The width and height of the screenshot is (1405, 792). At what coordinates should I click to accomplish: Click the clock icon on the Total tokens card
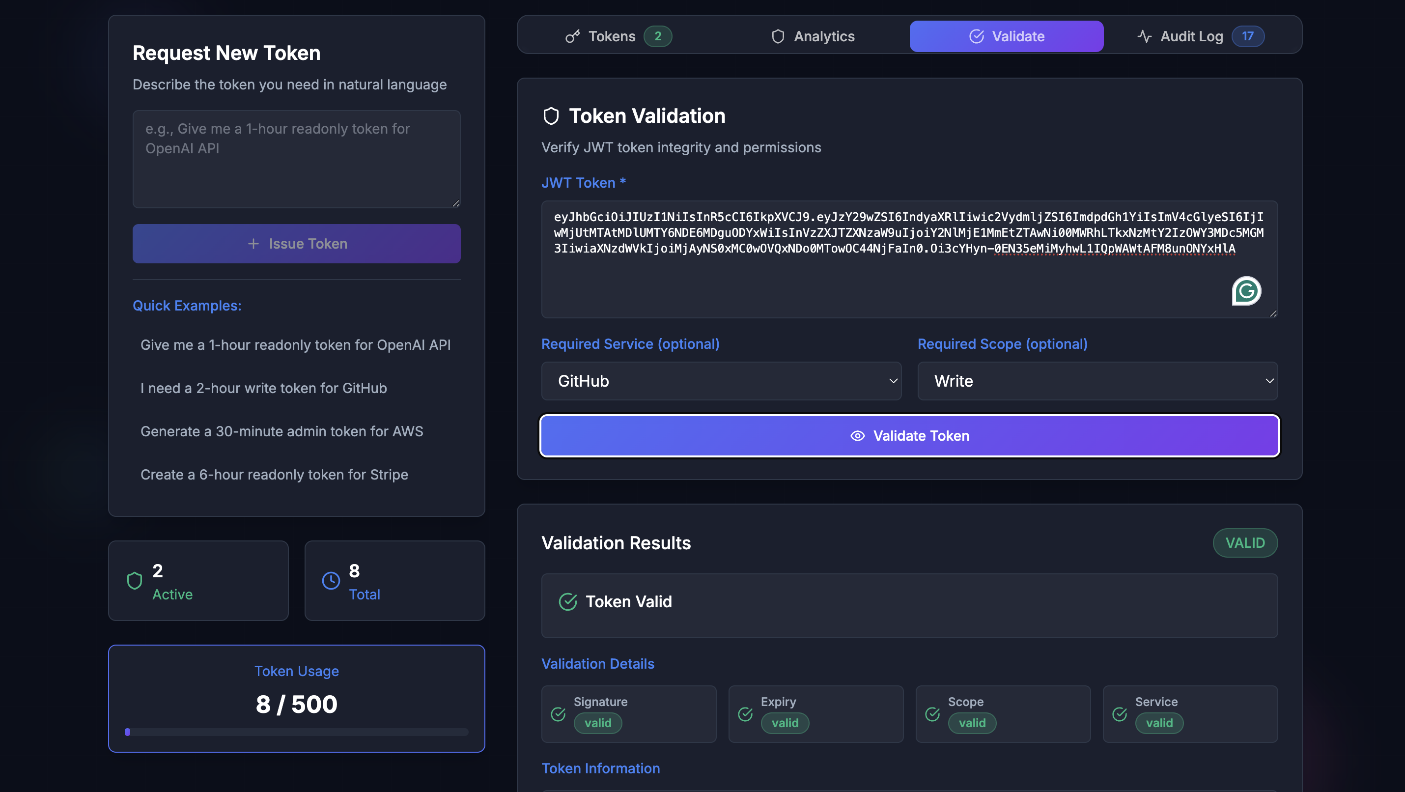331,580
